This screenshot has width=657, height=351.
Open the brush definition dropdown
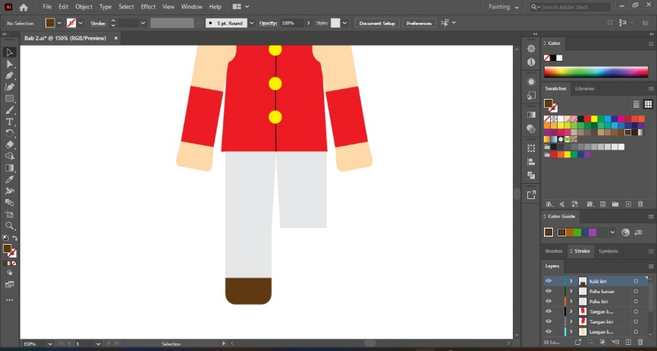[252, 23]
